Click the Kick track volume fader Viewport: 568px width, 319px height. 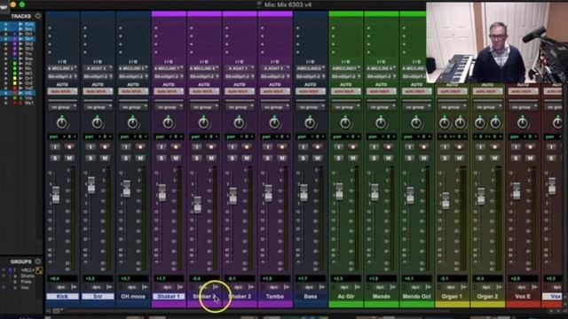pyautogui.click(x=56, y=195)
